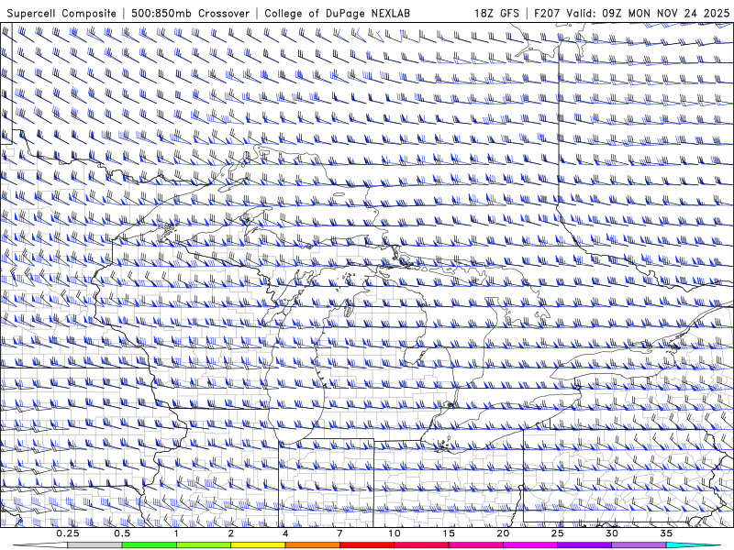
Task: Click the 'F207' forecast hour label
Action: pyautogui.click(x=547, y=13)
